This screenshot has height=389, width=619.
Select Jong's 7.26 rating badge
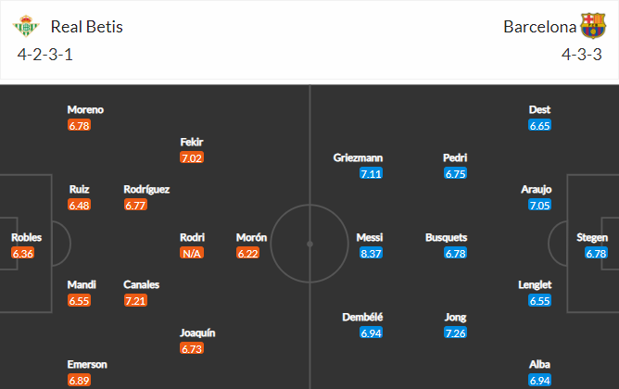[x=455, y=333]
